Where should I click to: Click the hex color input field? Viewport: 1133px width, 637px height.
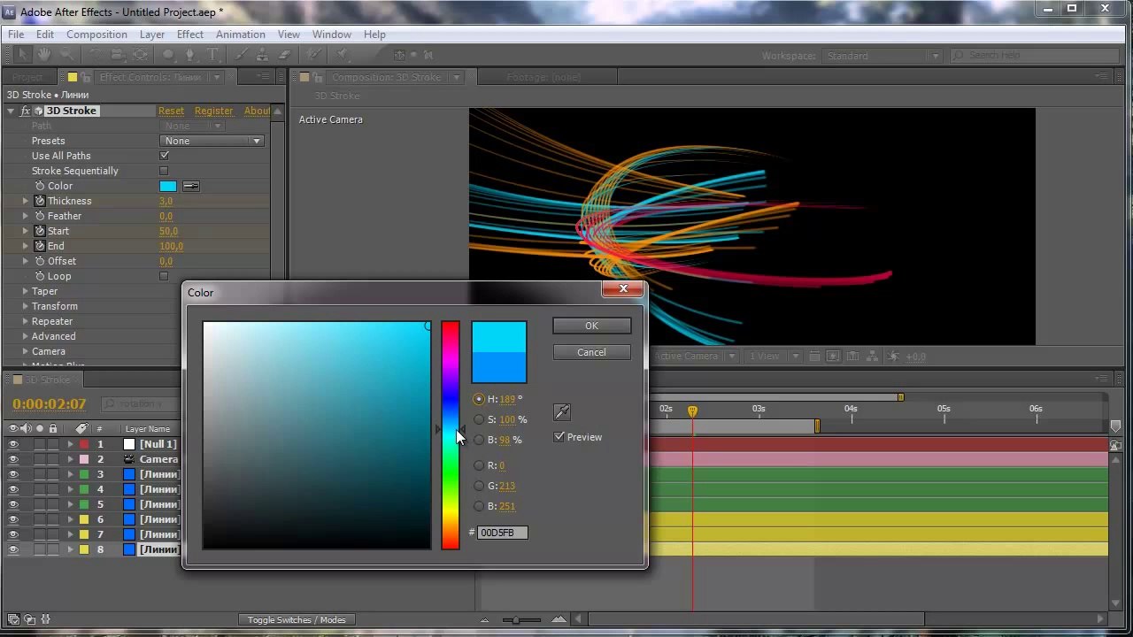(502, 533)
